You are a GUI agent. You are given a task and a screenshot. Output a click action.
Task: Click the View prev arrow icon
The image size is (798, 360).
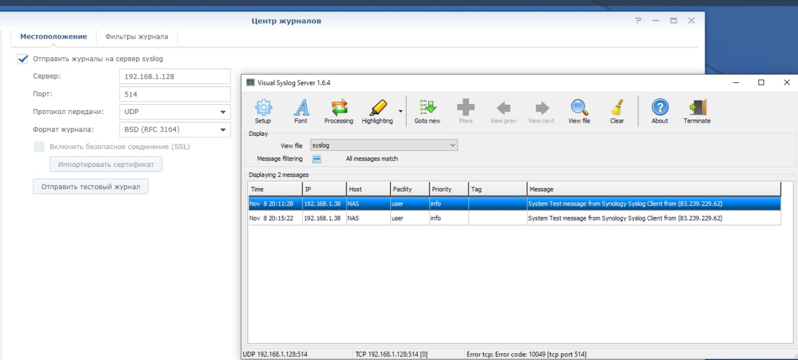[503, 111]
